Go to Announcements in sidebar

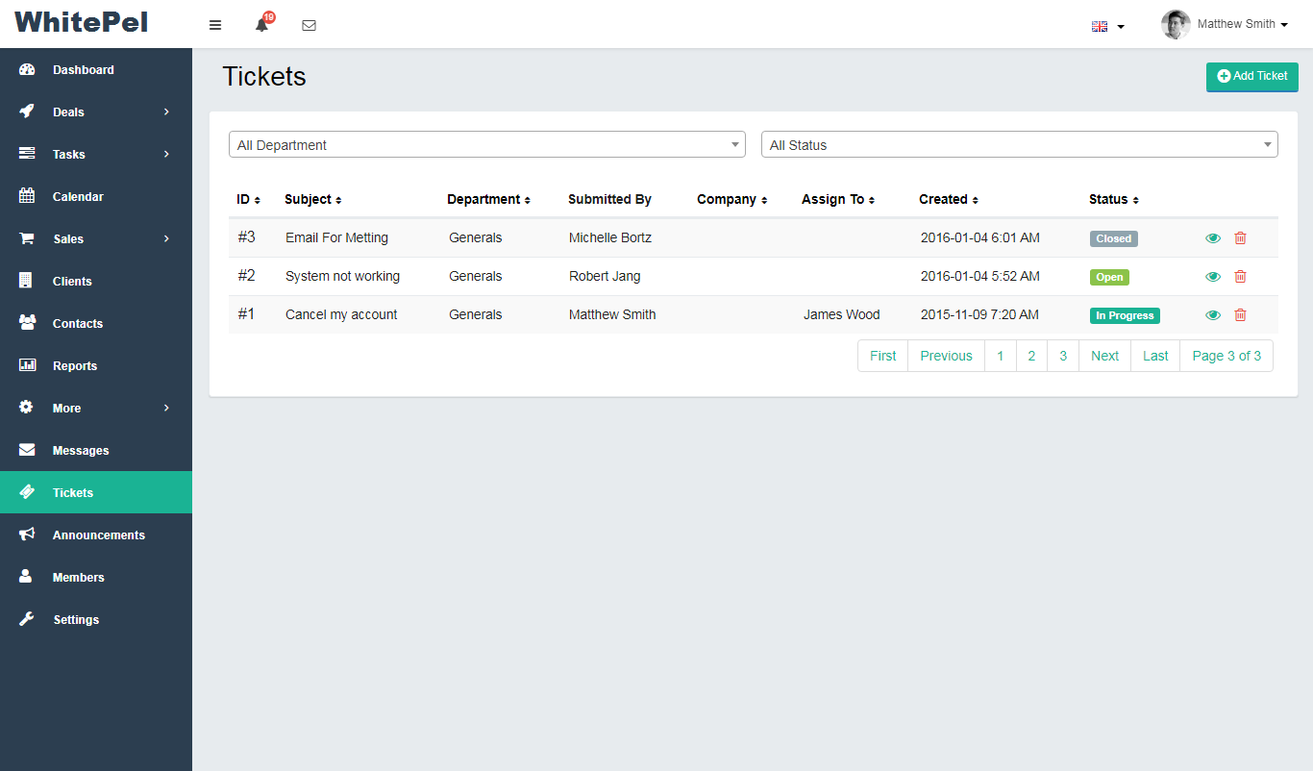(98, 535)
